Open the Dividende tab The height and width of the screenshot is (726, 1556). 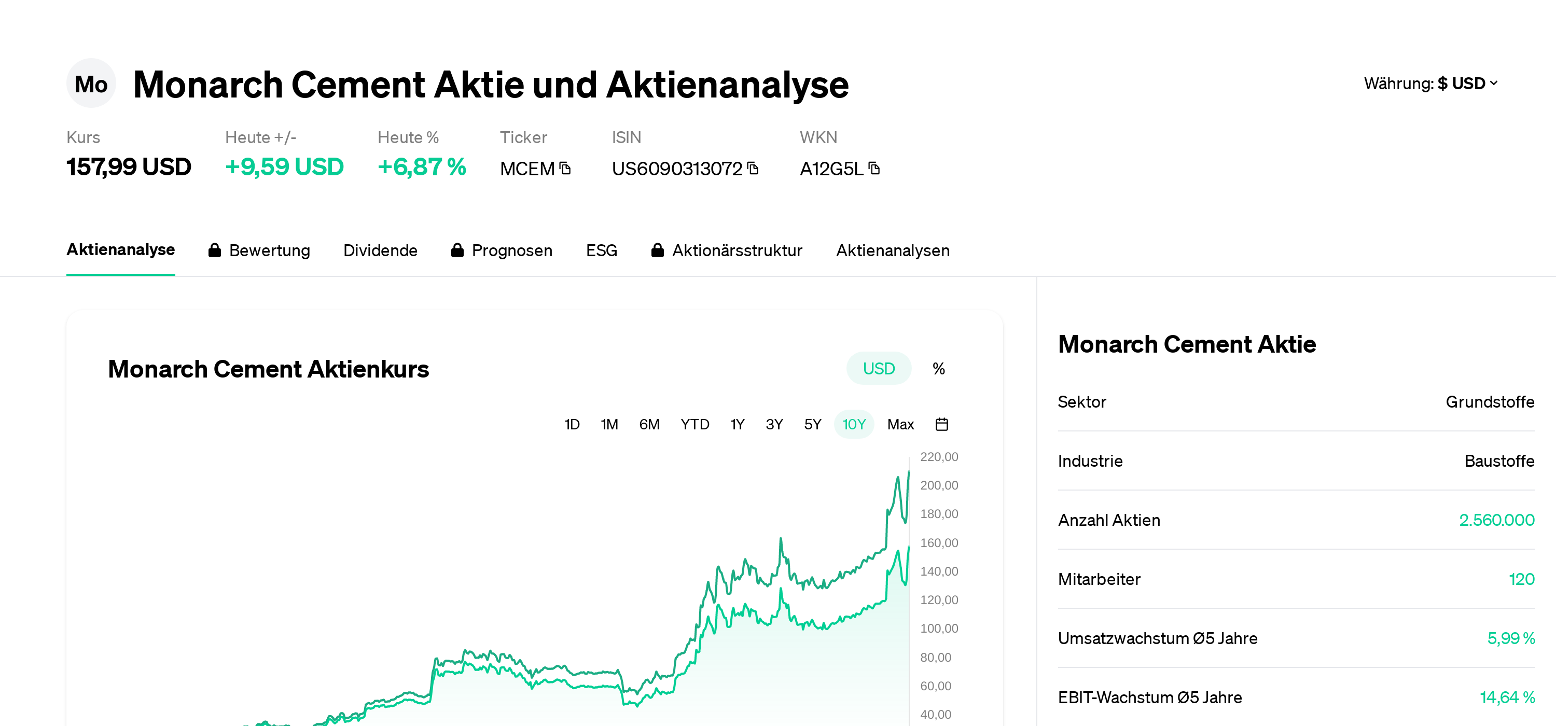(x=380, y=250)
